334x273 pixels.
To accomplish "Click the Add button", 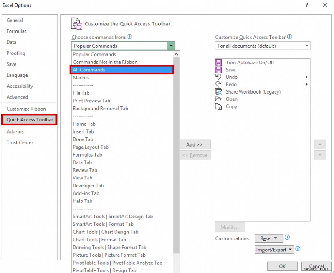I will point(196,144).
